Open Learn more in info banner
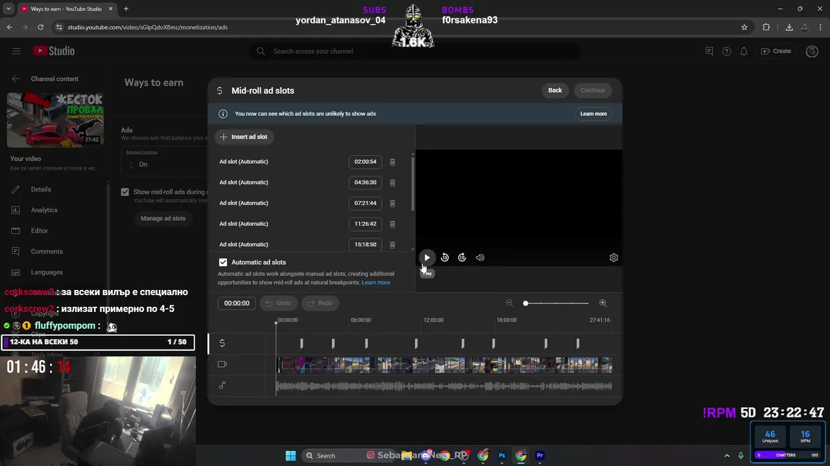Image resolution: width=830 pixels, height=466 pixels. (x=593, y=114)
